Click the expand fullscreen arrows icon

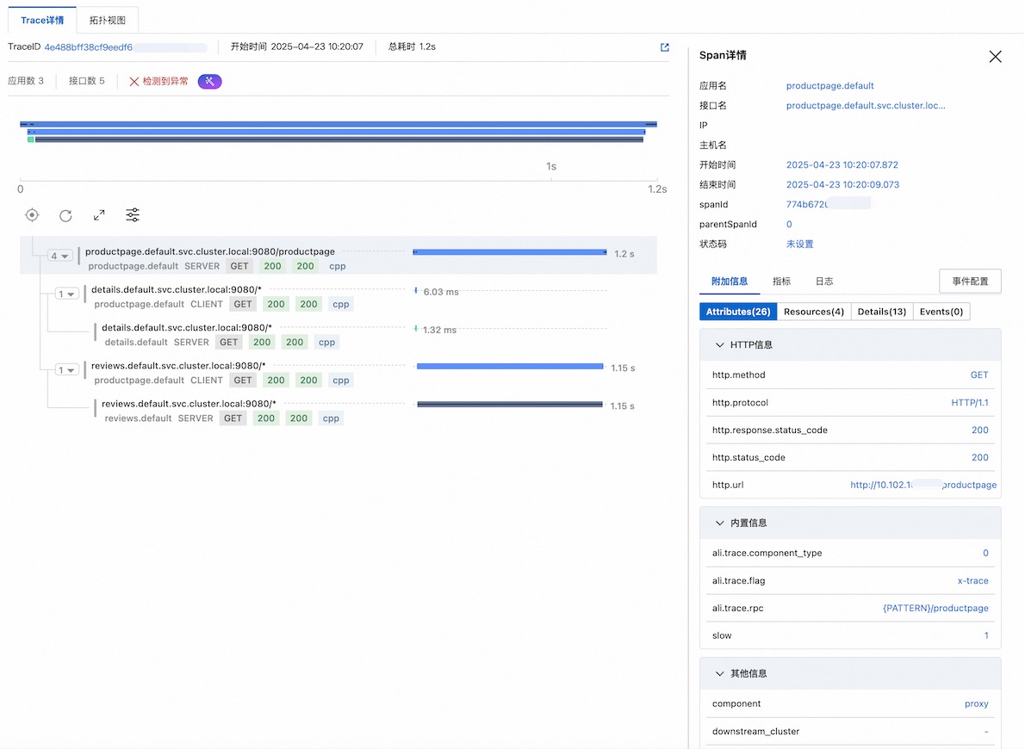click(x=99, y=215)
